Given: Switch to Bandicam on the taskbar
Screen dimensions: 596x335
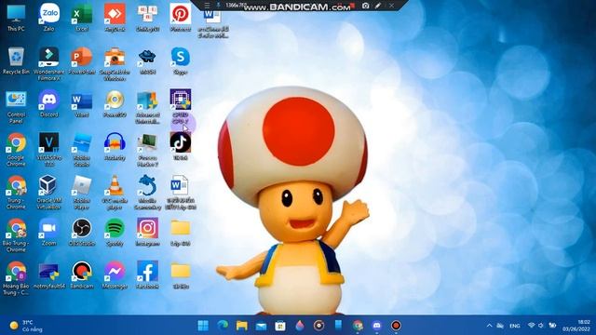Looking at the screenshot, I should [396, 326].
